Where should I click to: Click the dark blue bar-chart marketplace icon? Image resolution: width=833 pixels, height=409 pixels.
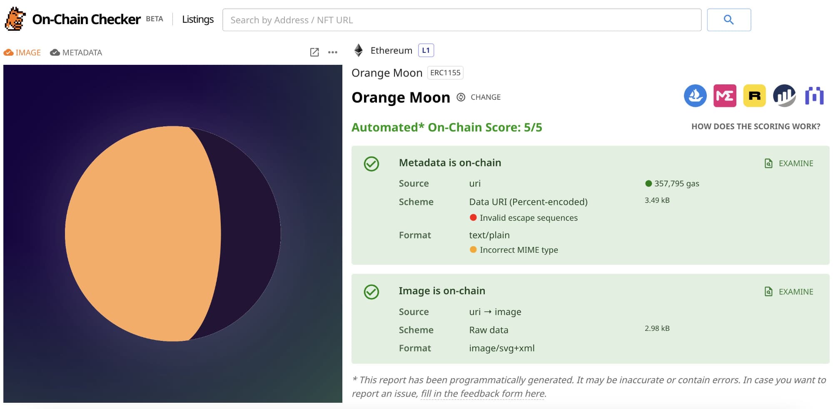tap(784, 96)
